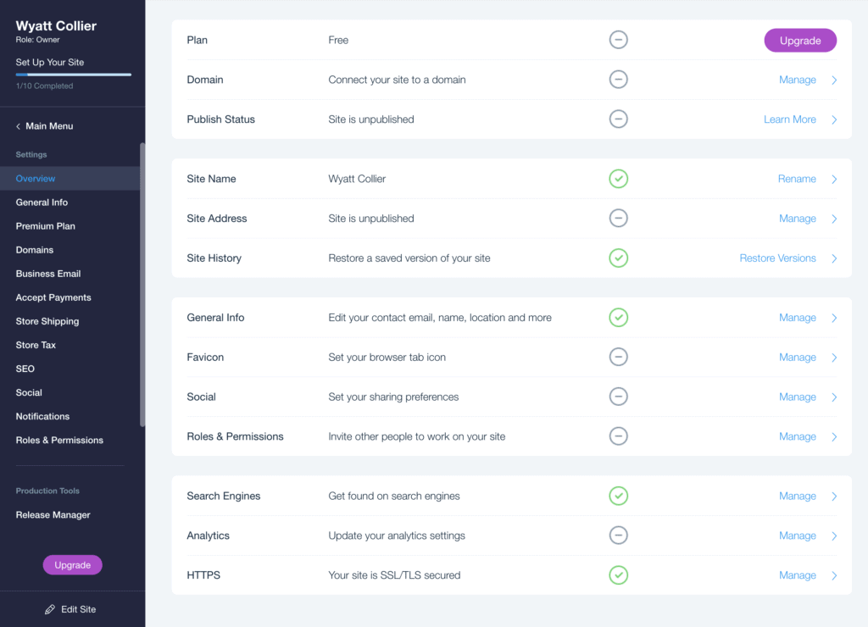Click the sidebar vertical scrollbar
This screenshot has height=627, width=868.
click(142, 285)
